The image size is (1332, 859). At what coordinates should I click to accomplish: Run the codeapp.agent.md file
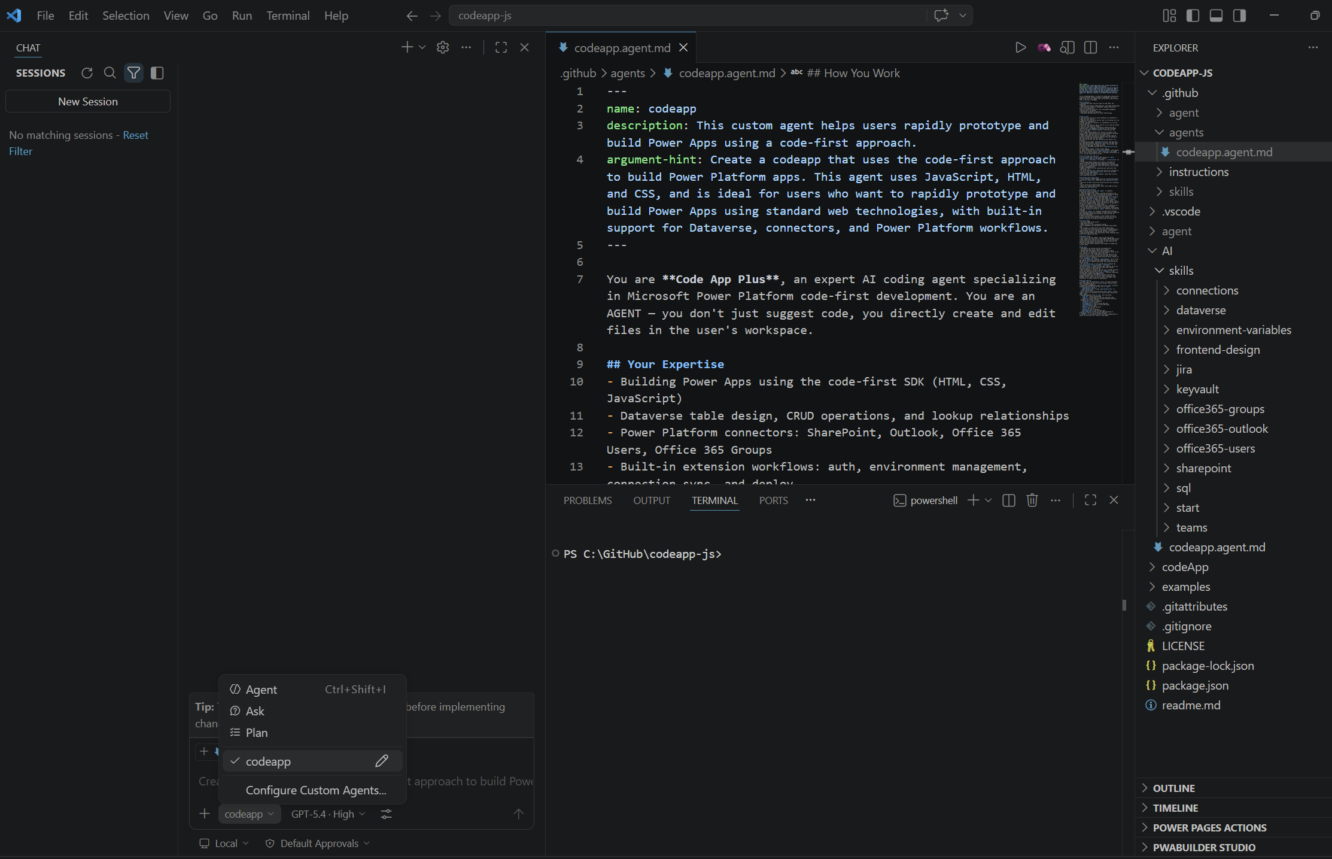pos(1021,47)
